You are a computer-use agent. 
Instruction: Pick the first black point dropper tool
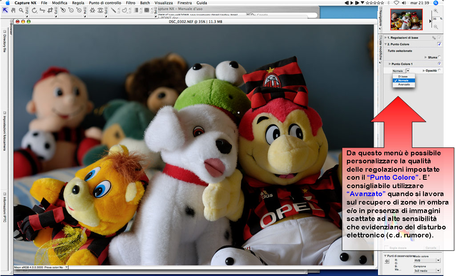(63, 10)
